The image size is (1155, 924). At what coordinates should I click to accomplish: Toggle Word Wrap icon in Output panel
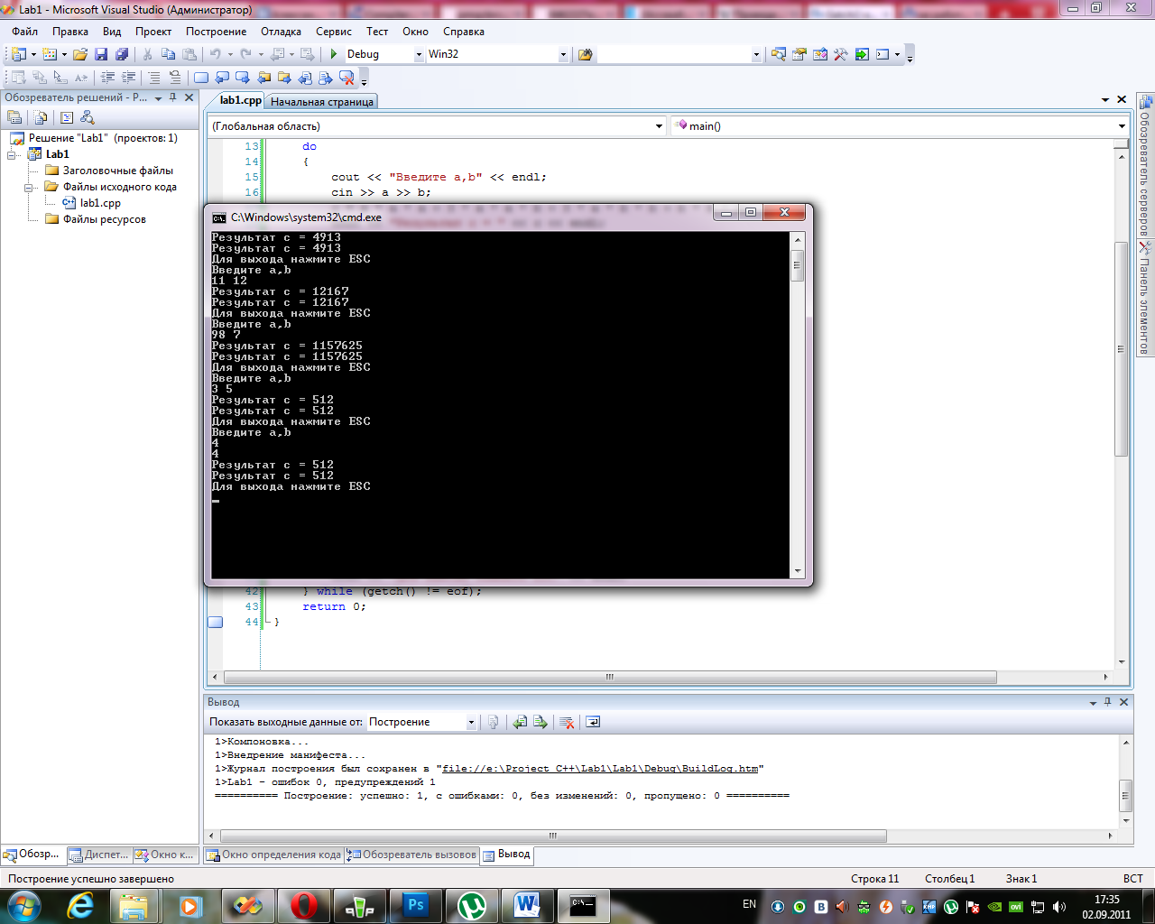593,722
